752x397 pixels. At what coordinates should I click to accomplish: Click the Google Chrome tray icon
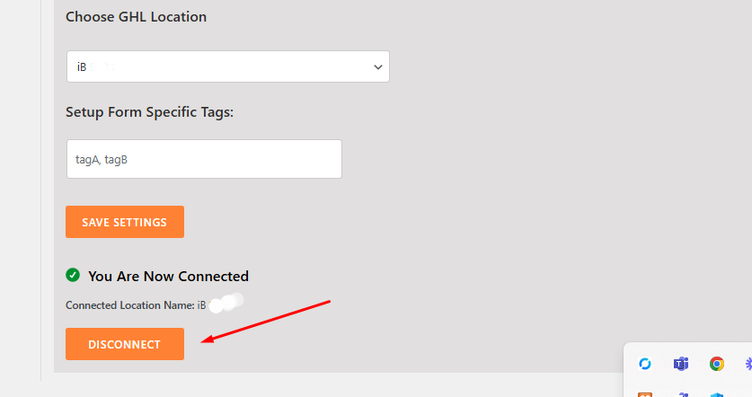coord(717,364)
